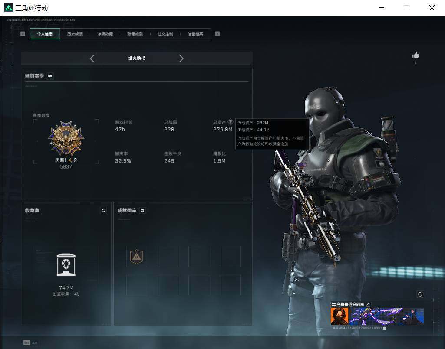Click the 成就徽章 heading

127,210
